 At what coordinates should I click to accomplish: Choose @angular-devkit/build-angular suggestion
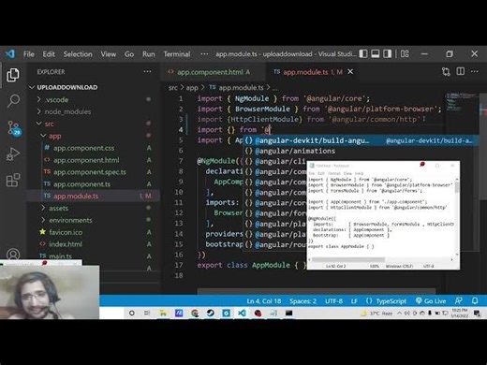[x=361, y=140]
